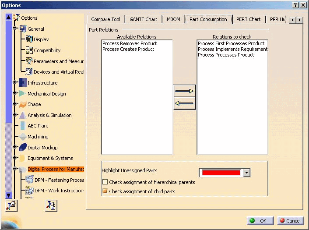Click the Compatibility icon in tree

pyautogui.click(x=29, y=50)
